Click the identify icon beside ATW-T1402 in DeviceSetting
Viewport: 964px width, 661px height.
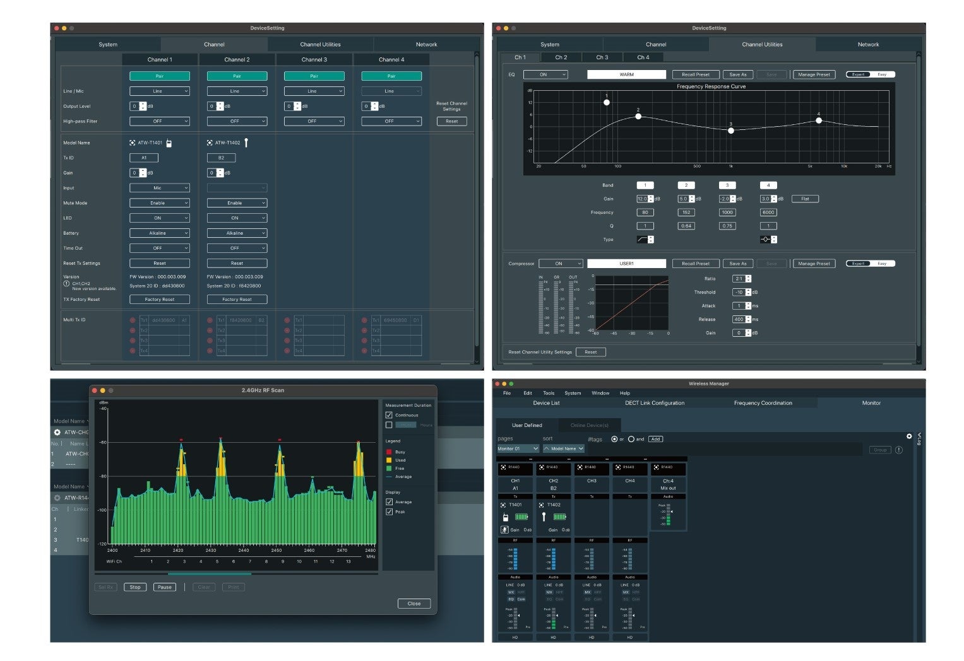[x=210, y=143]
